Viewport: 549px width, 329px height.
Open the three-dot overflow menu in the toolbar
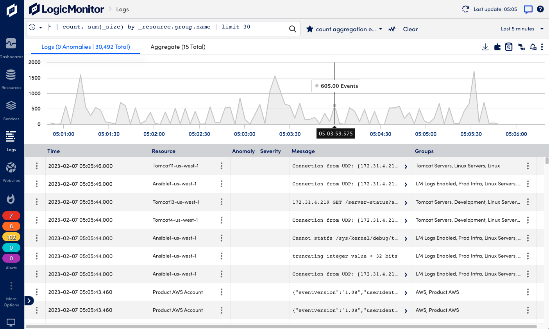(x=542, y=47)
